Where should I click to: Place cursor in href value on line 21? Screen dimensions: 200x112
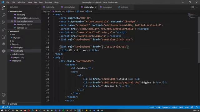point(109,79)
